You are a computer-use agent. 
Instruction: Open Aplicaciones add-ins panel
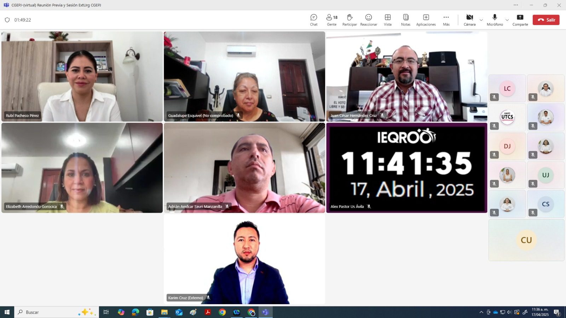[x=426, y=20]
